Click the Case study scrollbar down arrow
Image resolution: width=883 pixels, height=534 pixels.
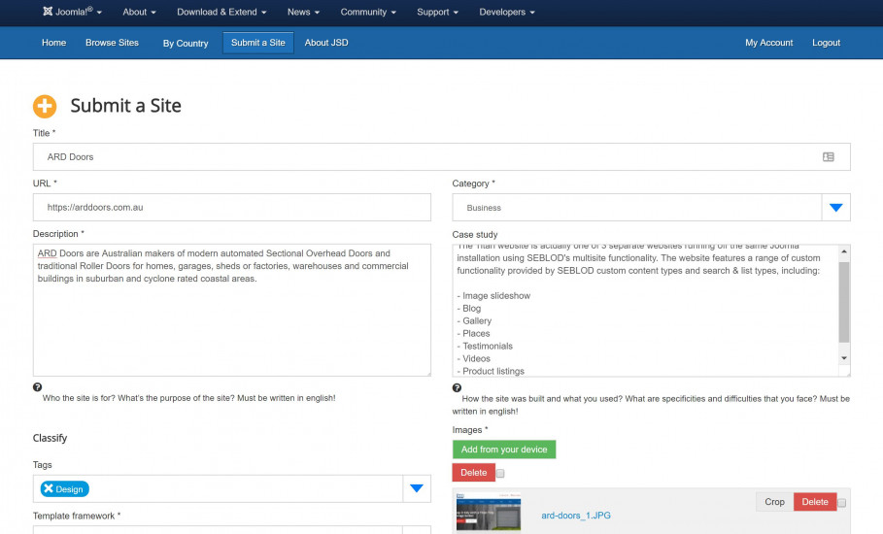(843, 358)
